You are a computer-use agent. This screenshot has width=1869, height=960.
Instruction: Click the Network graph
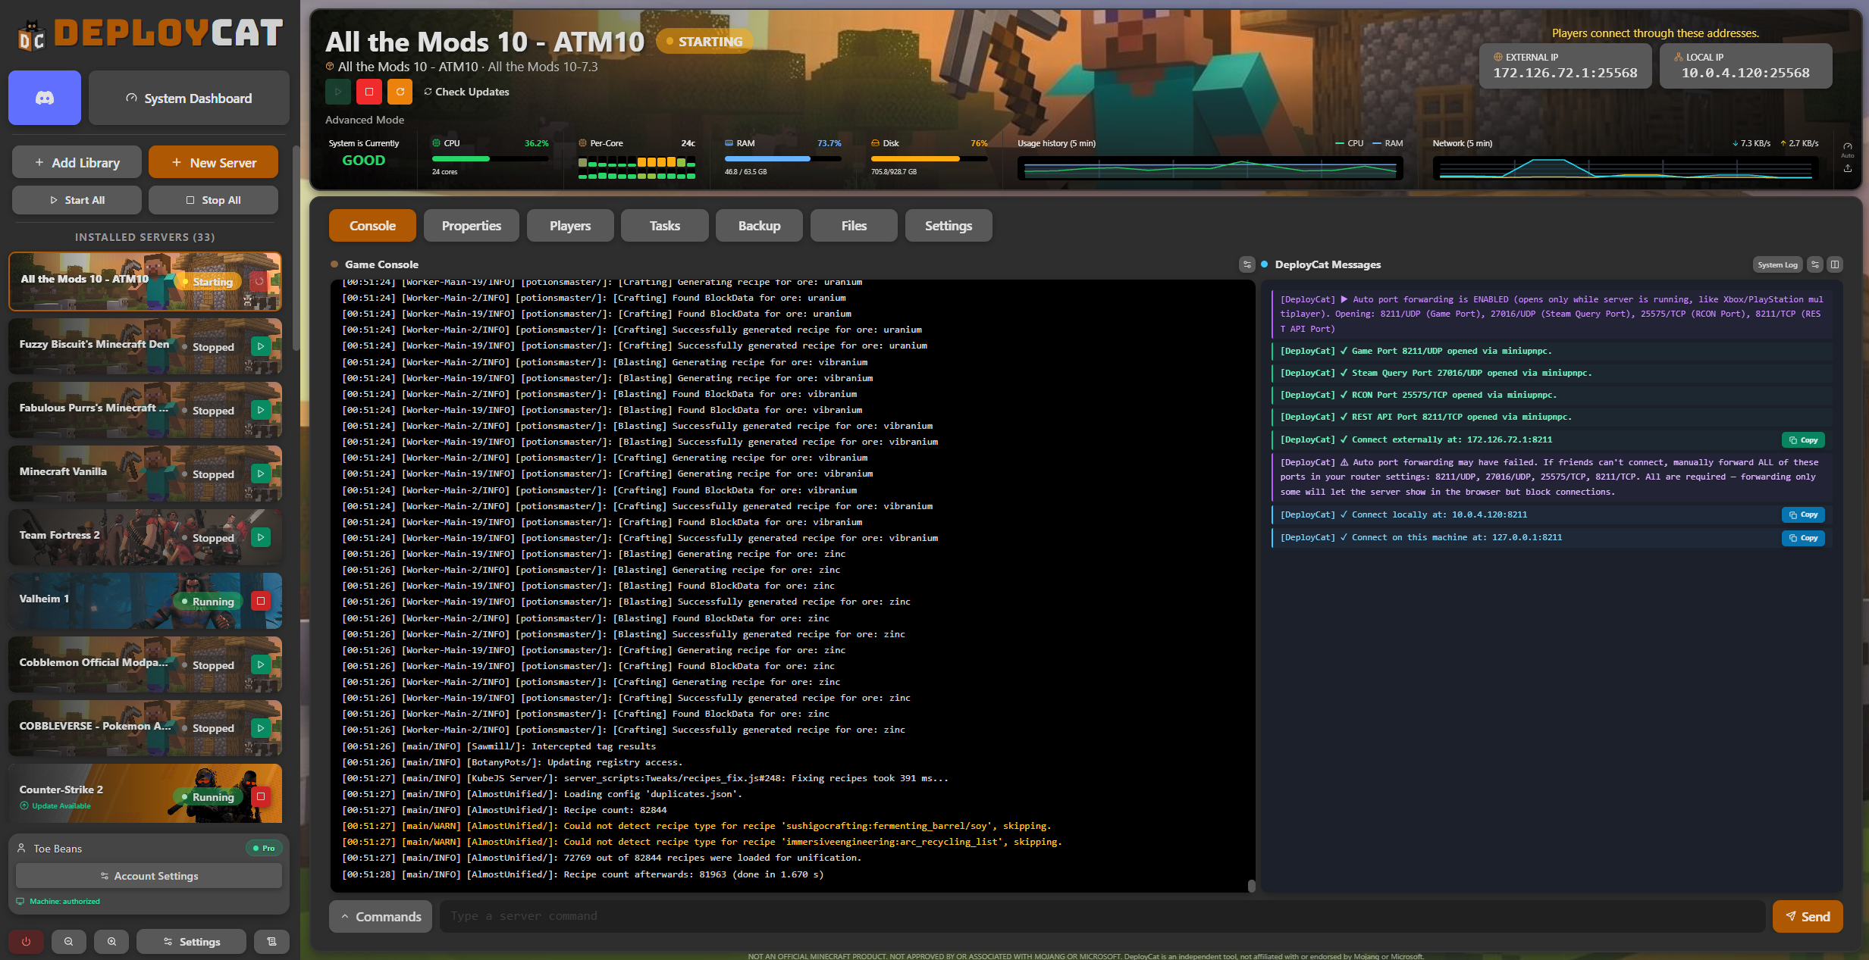point(1626,168)
